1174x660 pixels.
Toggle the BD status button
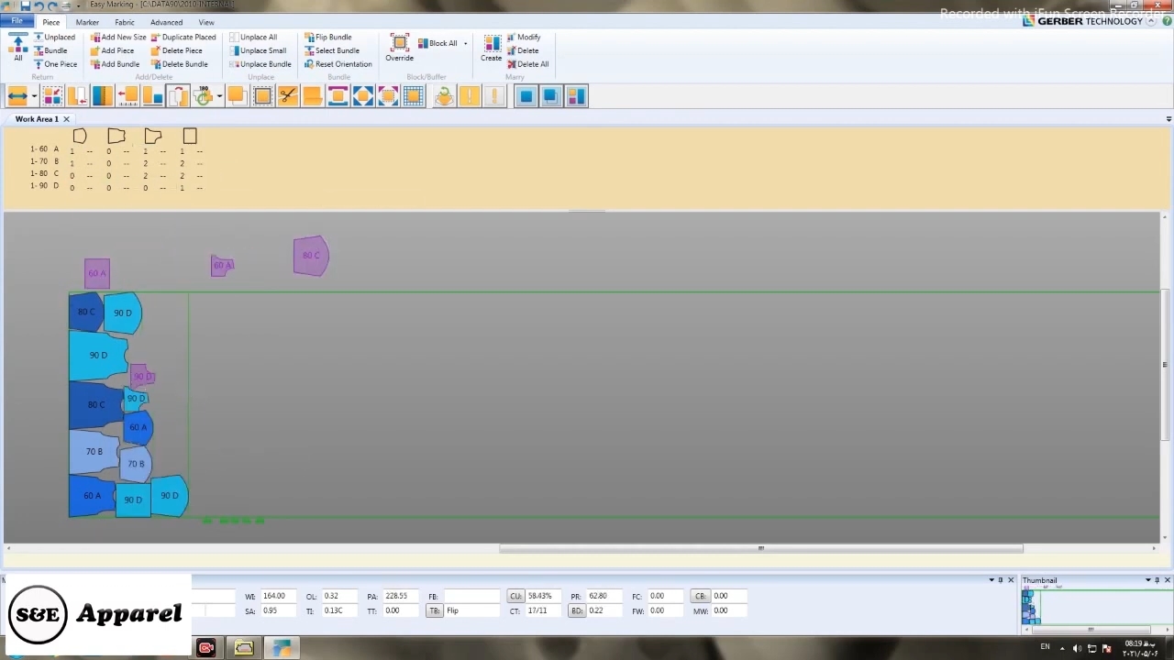tap(577, 610)
